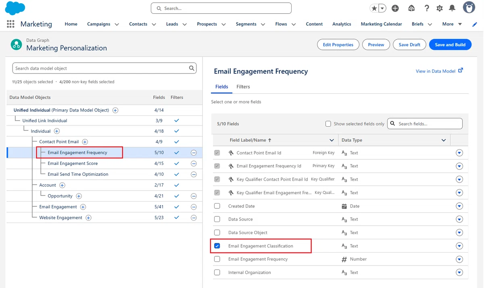Select the Email Send Time Optimization row

tap(104, 175)
